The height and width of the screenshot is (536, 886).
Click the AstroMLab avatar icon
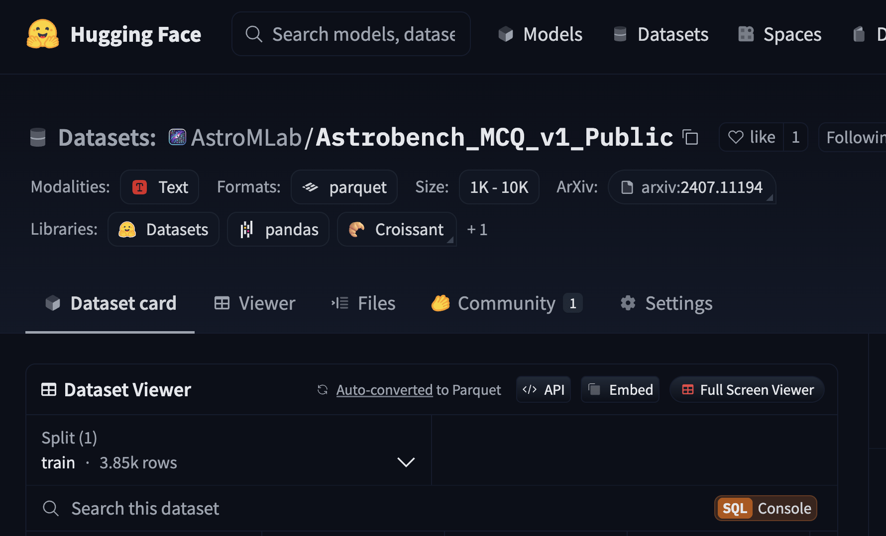tap(177, 137)
